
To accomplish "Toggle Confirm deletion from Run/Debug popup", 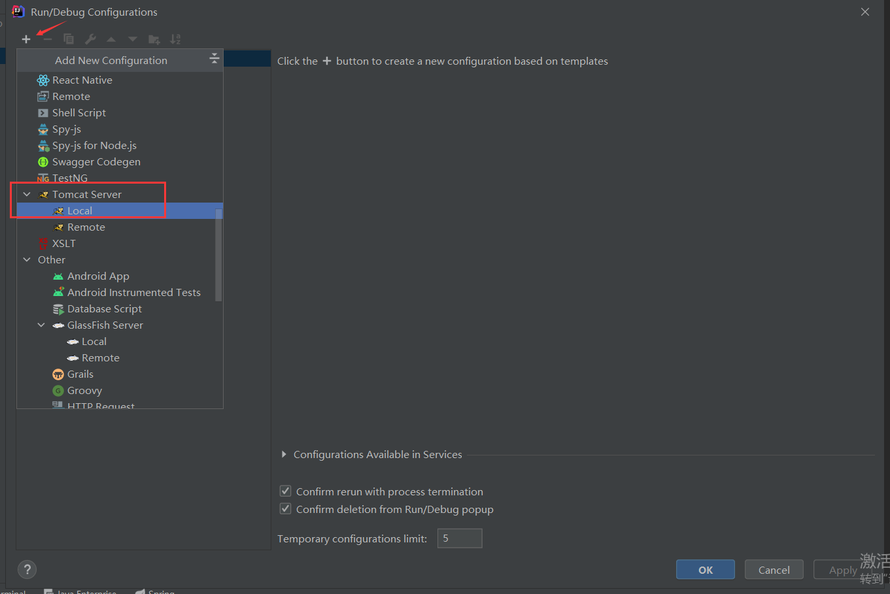I will point(286,508).
